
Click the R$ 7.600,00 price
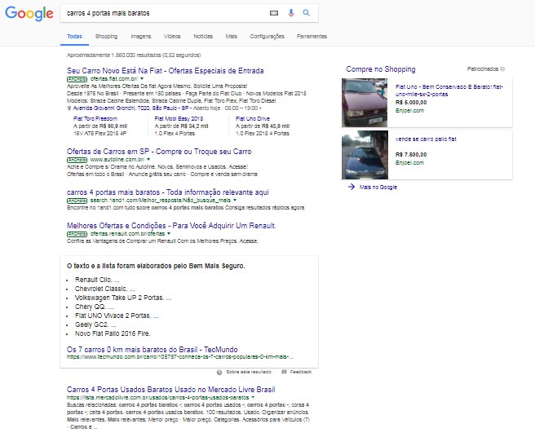click(x=411, y=155)
